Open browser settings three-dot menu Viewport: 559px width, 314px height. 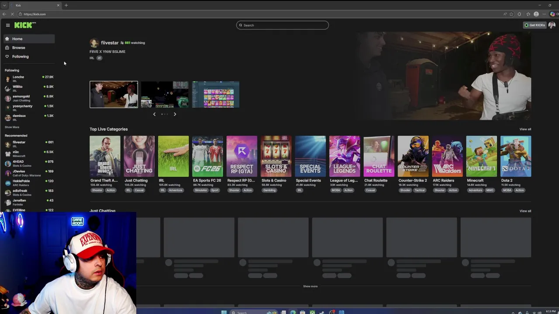click(544, 14)
